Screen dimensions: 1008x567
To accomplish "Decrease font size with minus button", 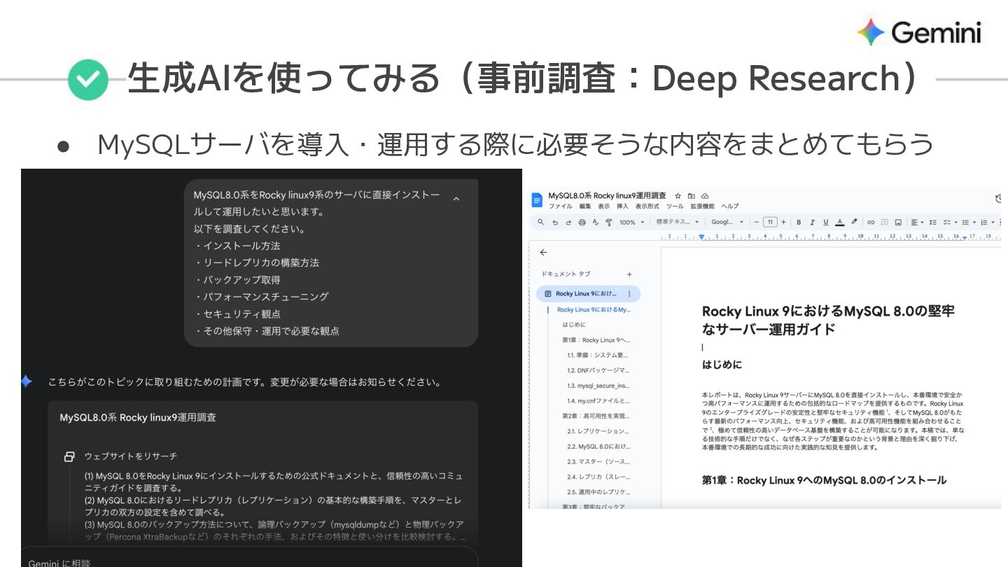I will click(756, 222).
